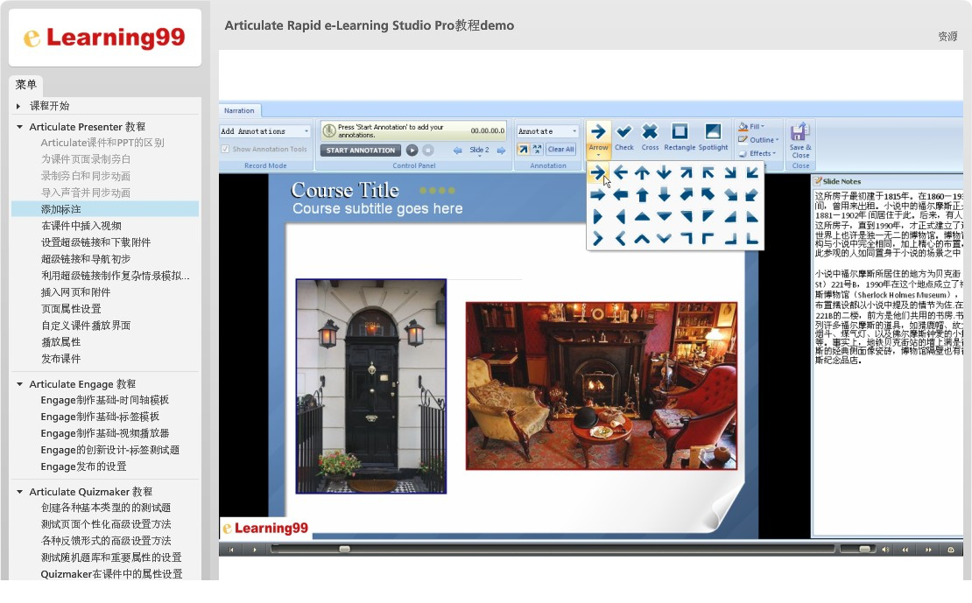The image size is (972, 603).
Task: Choose the right chevron shape
Action: 597,239
